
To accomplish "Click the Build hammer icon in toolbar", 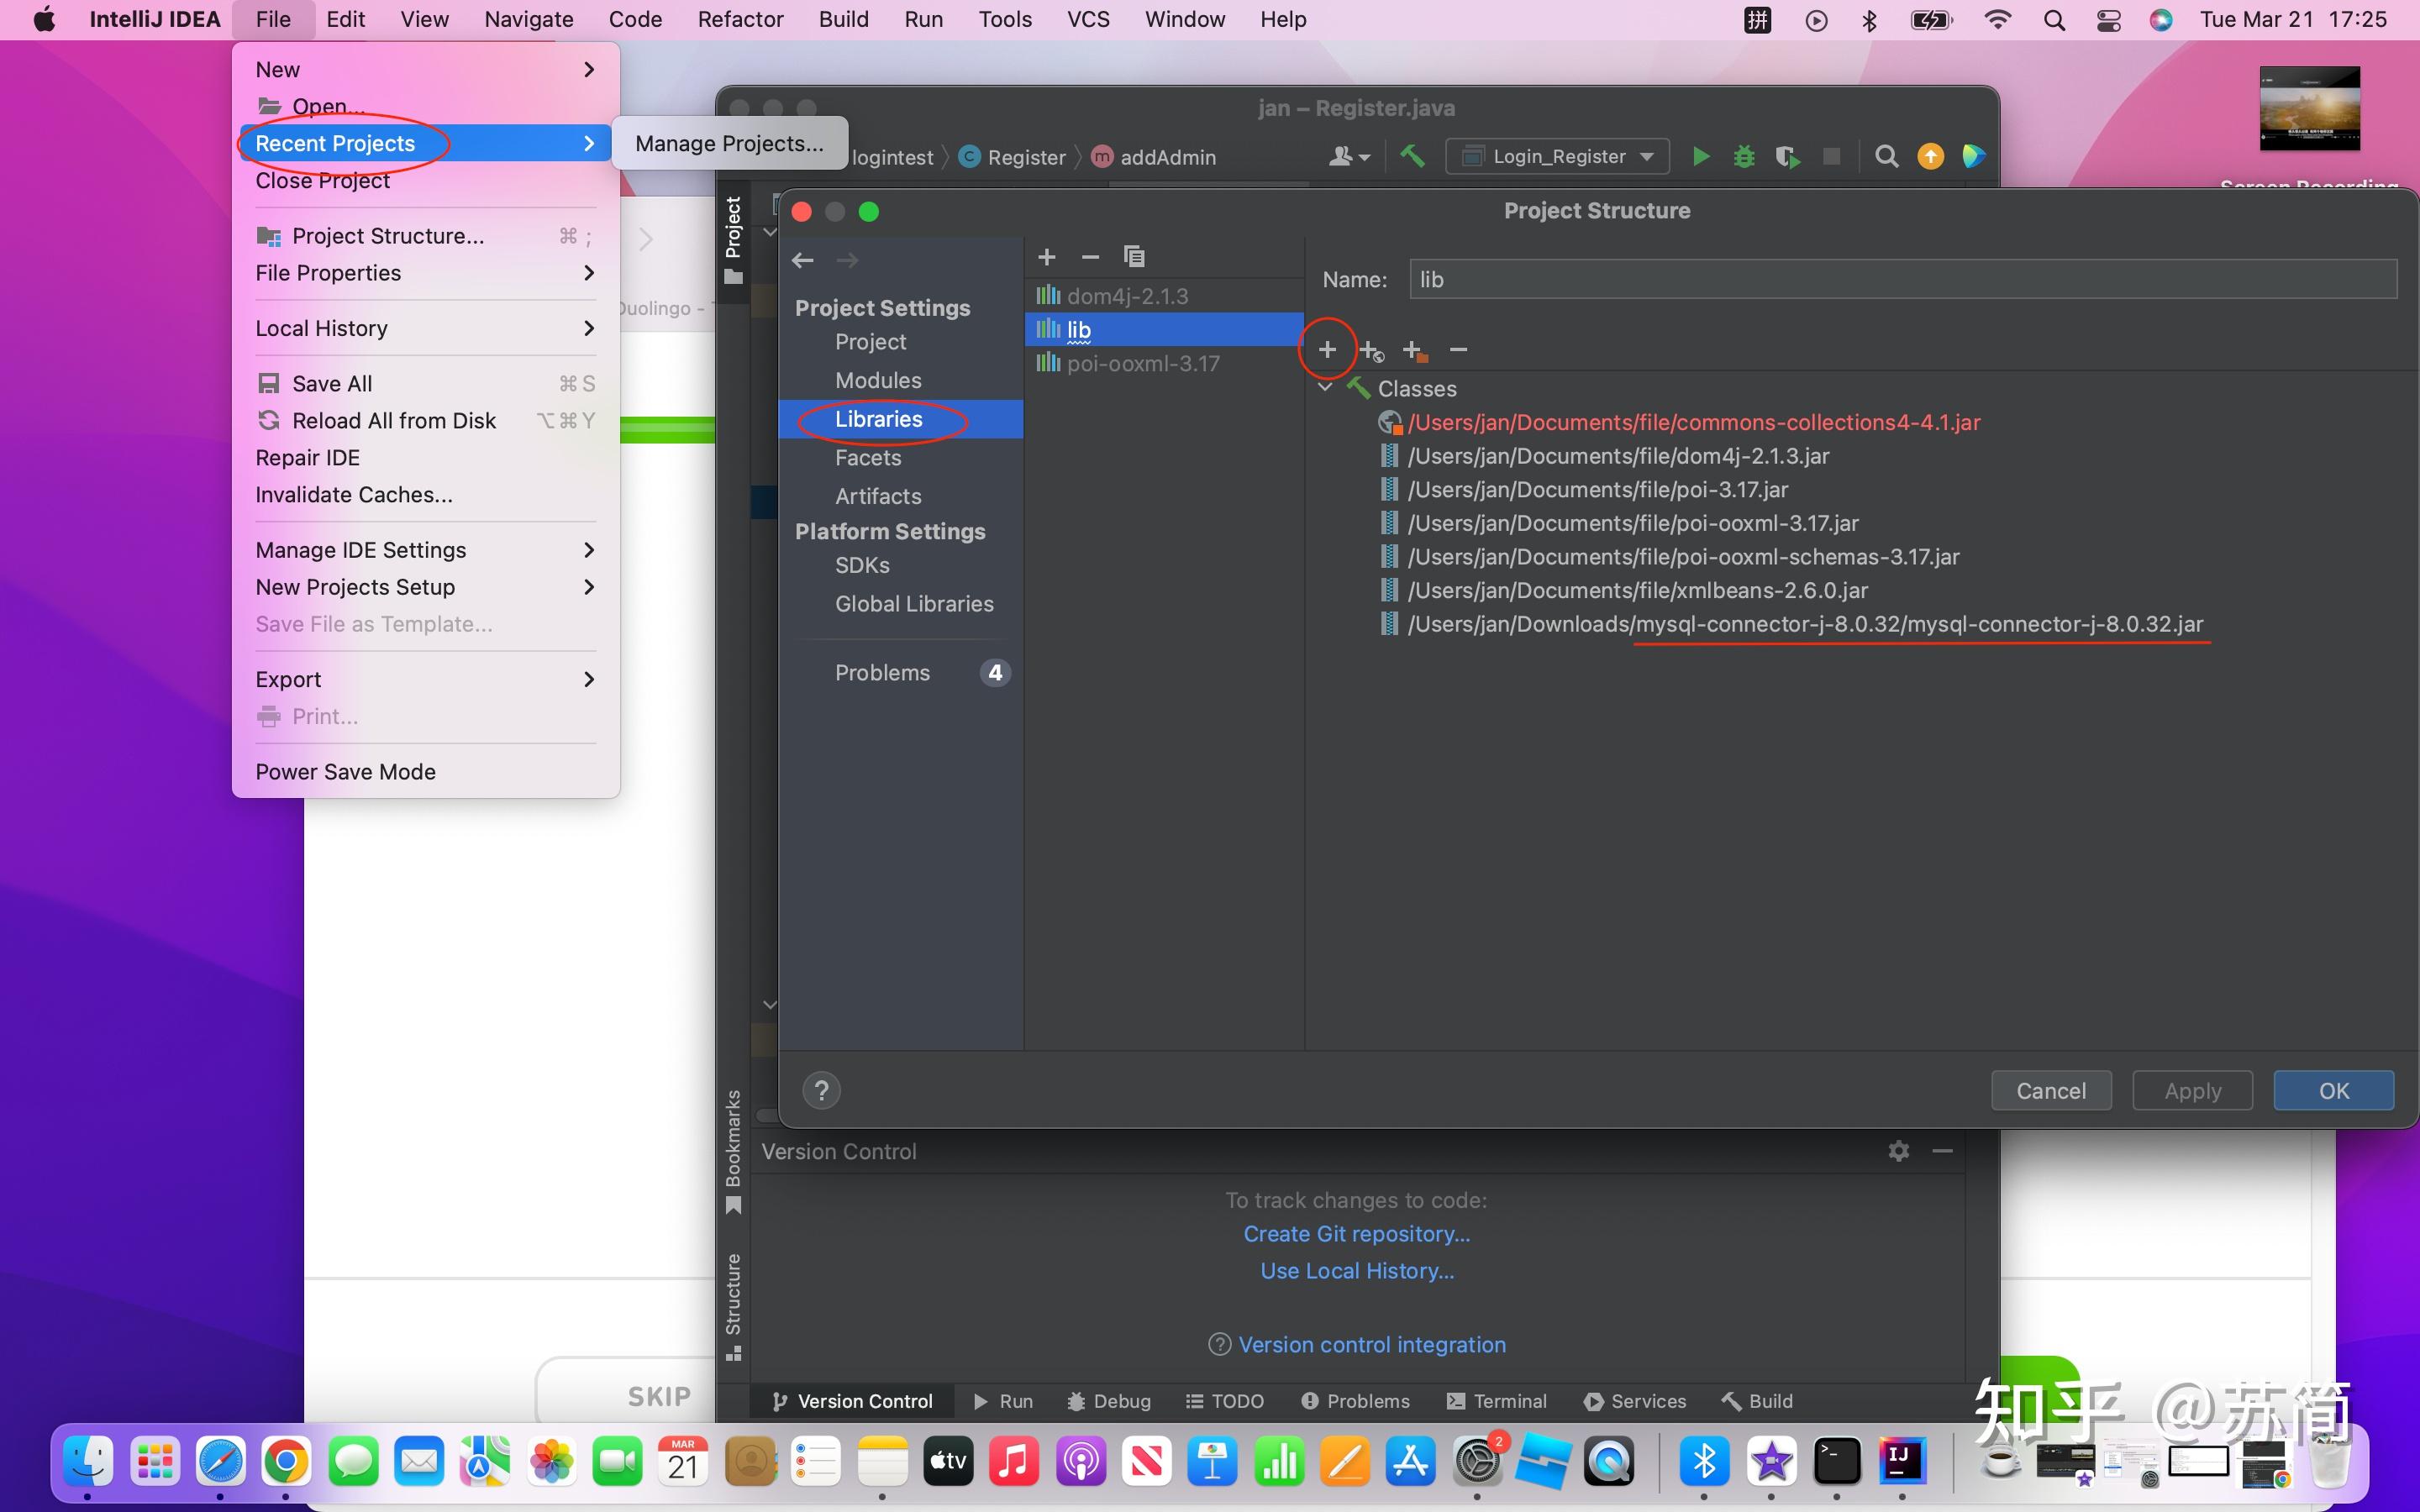I will click(x=1412, y=157).
